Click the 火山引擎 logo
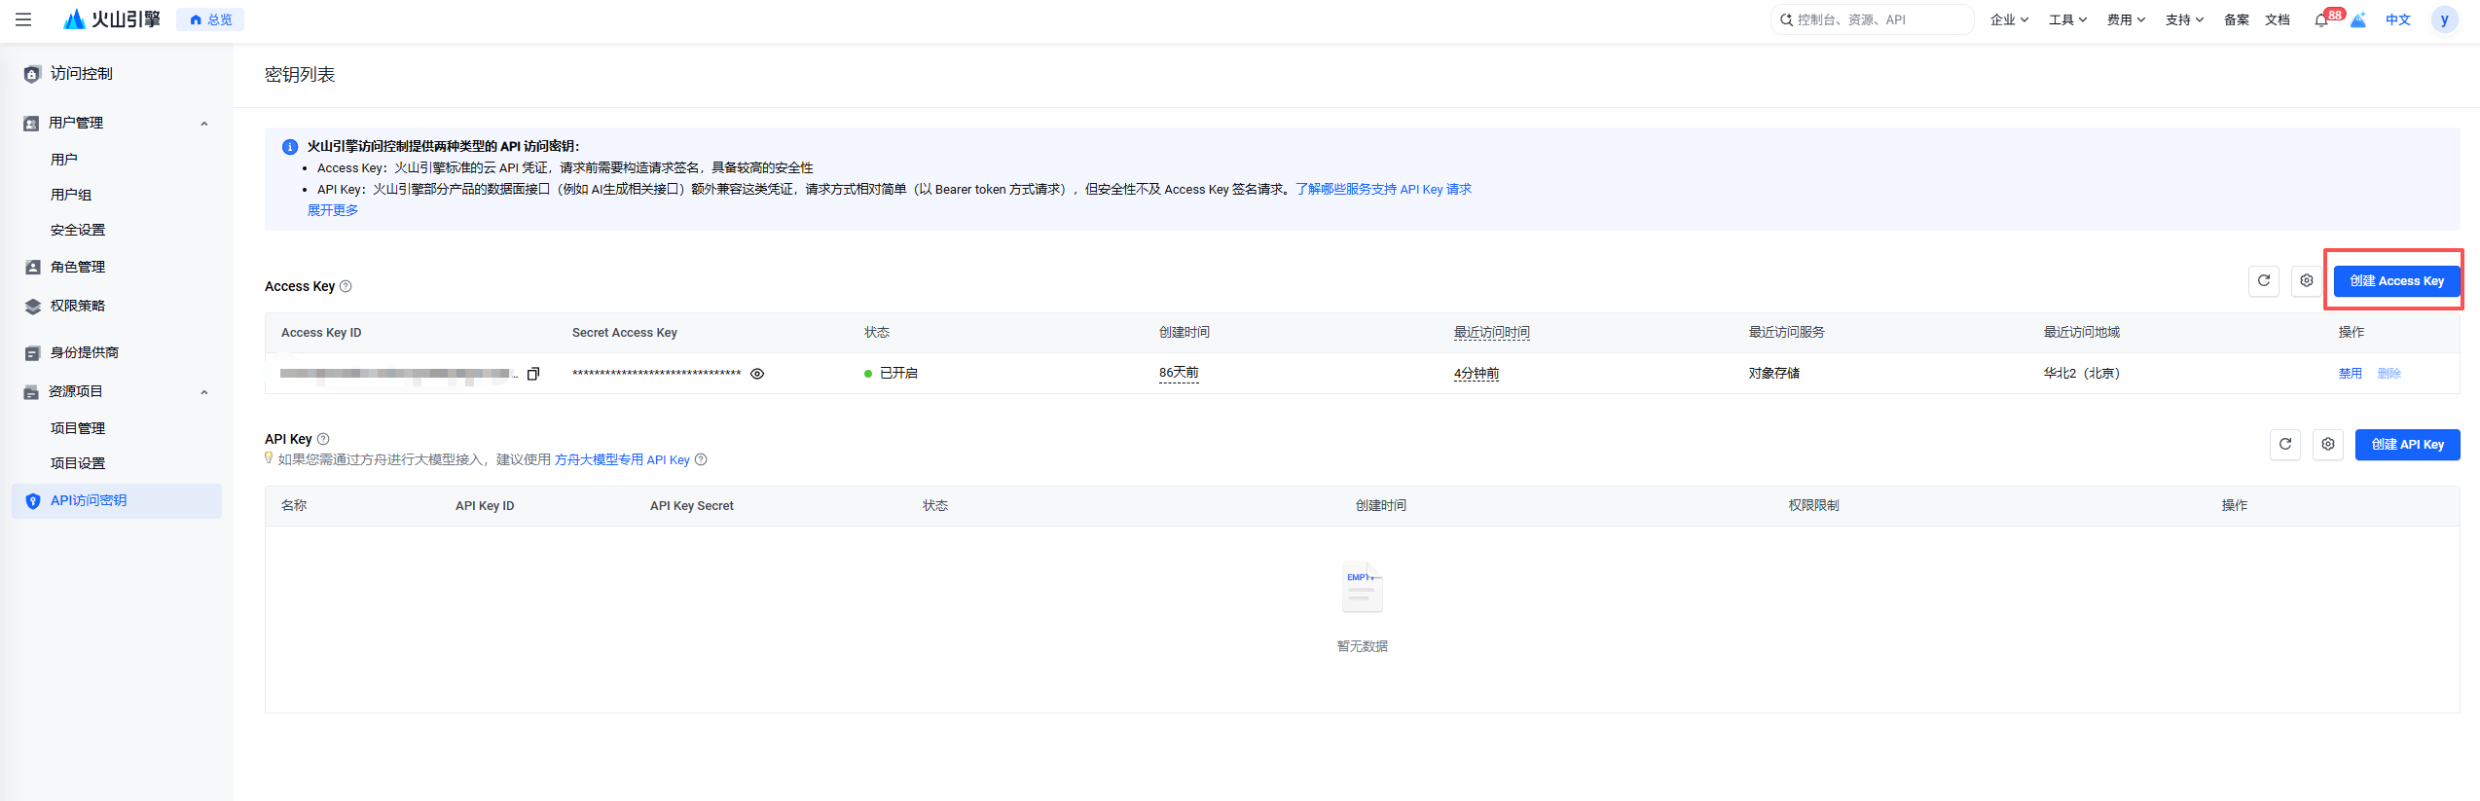The image size is (2480, 801). coord(112,19)
